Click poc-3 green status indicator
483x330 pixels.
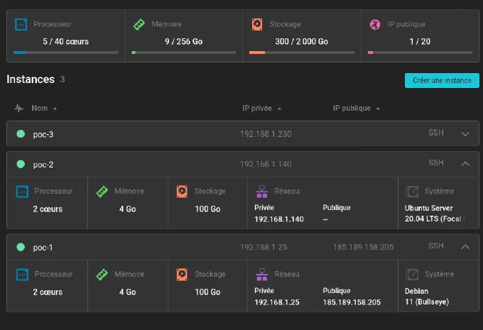(21, 134)
